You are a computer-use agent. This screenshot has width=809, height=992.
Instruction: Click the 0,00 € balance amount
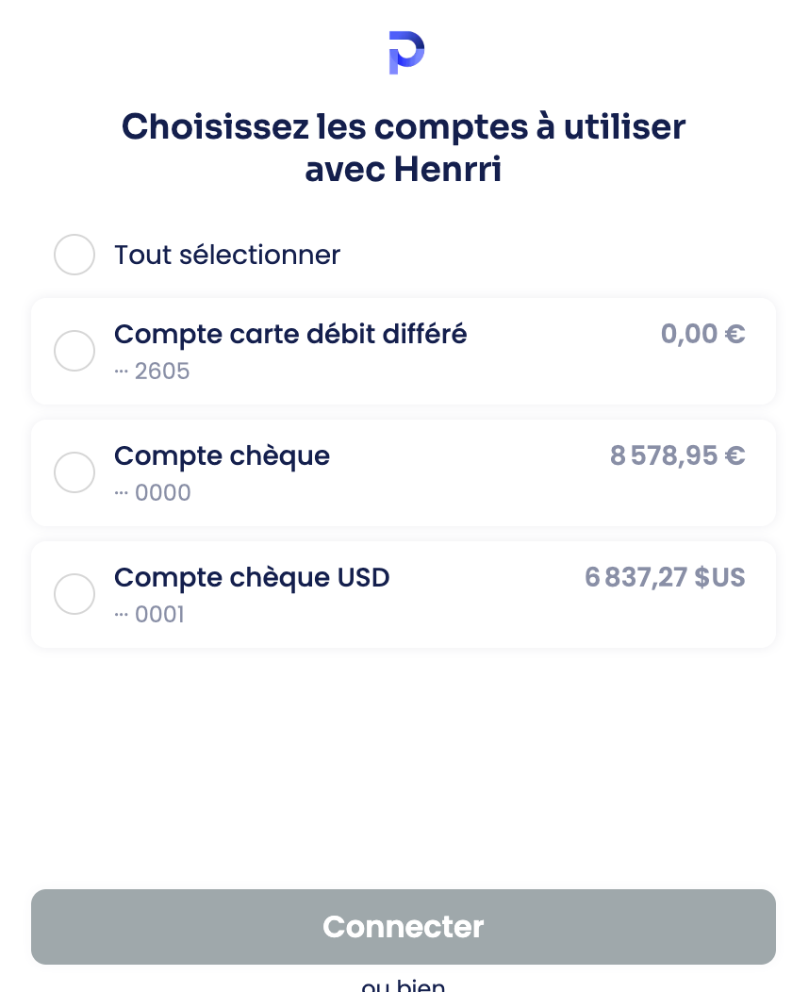[702, 334]
